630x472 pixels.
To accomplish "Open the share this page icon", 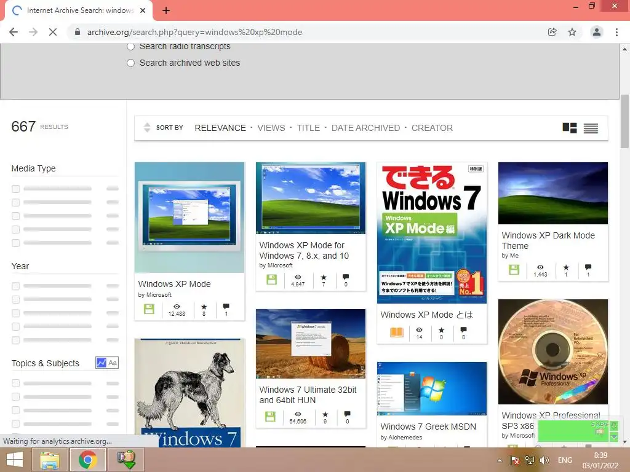I will 552,32.
